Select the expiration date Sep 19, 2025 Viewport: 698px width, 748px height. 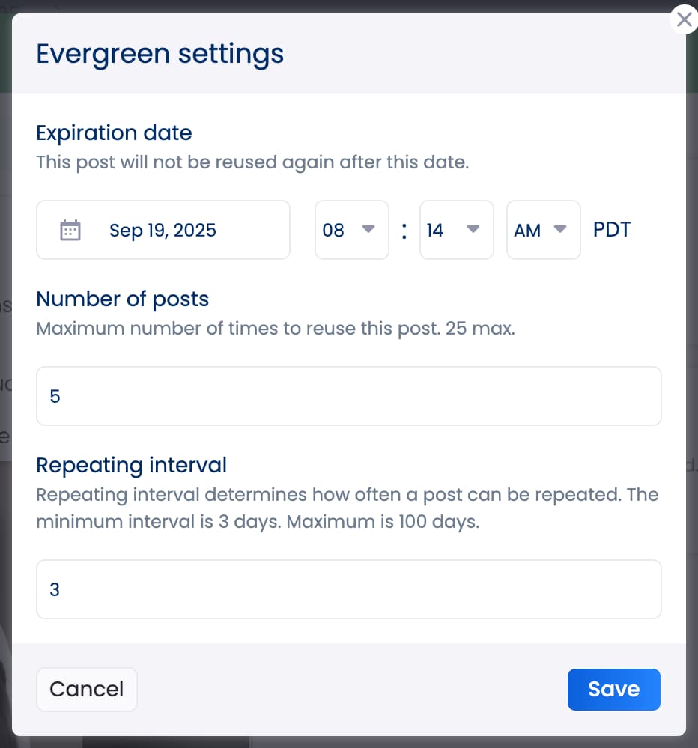162,230
